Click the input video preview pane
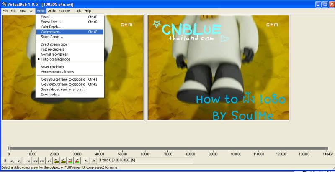Screen dimensions: 335x172 72,68
